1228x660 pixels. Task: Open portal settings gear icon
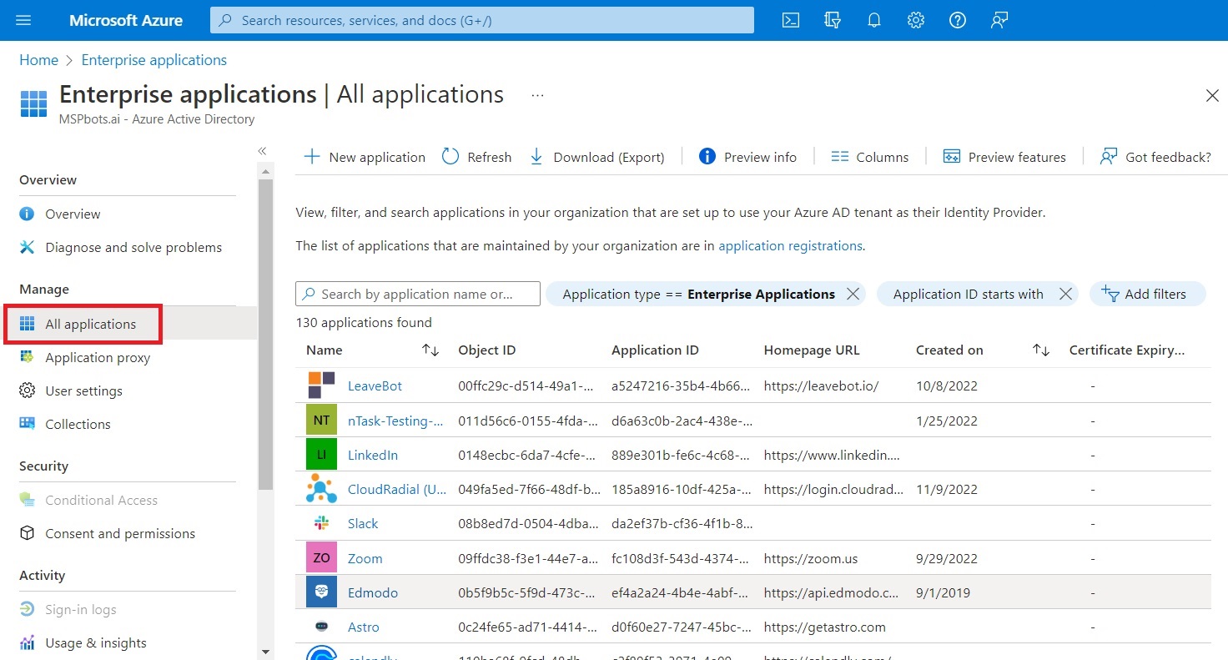point(916,20)
